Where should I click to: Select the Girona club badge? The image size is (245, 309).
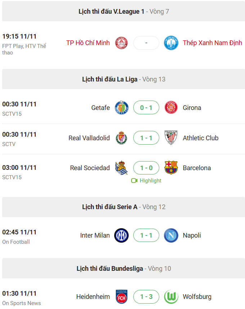(171, 107)
